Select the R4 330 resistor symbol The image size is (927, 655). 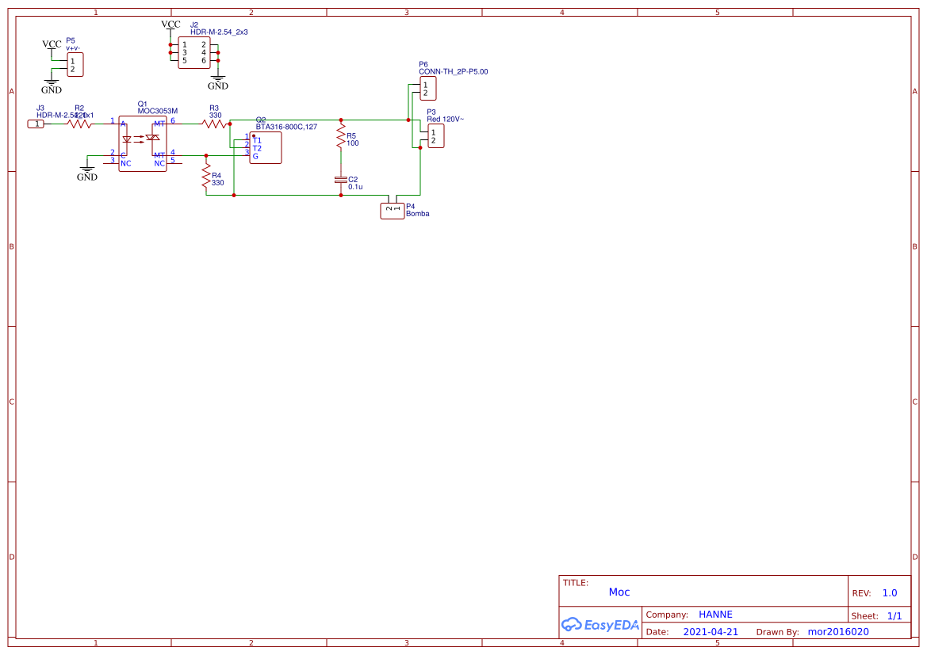tap(208, 176)
